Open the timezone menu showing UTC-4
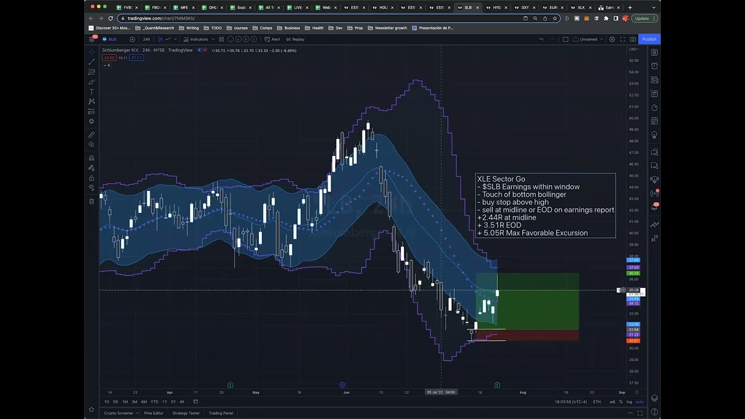745x419 pixels. [571, 402]
